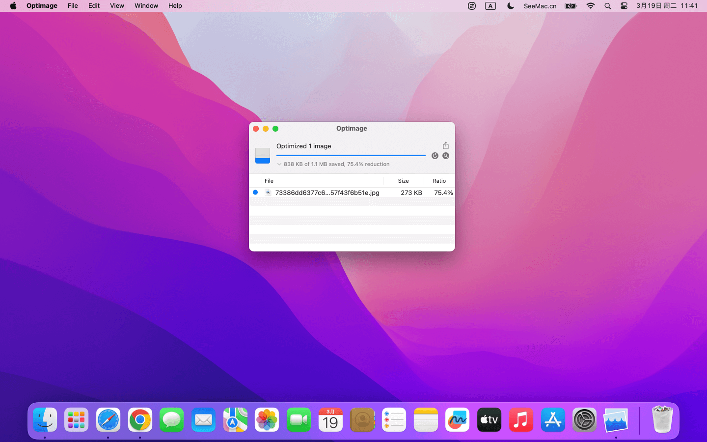Click the input source A icon
Viewport: 707px width, 442px height.
pos(490,6)
